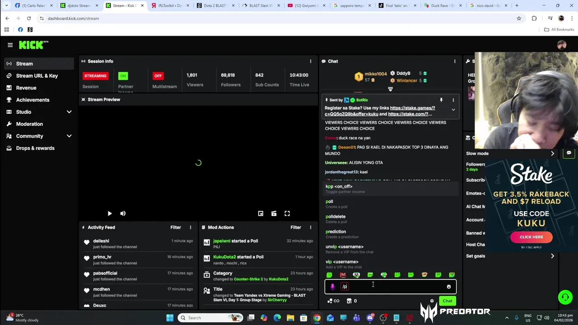Select the unvip <username> command
Viewport: 578px width, 325px height.
[391, 249]
